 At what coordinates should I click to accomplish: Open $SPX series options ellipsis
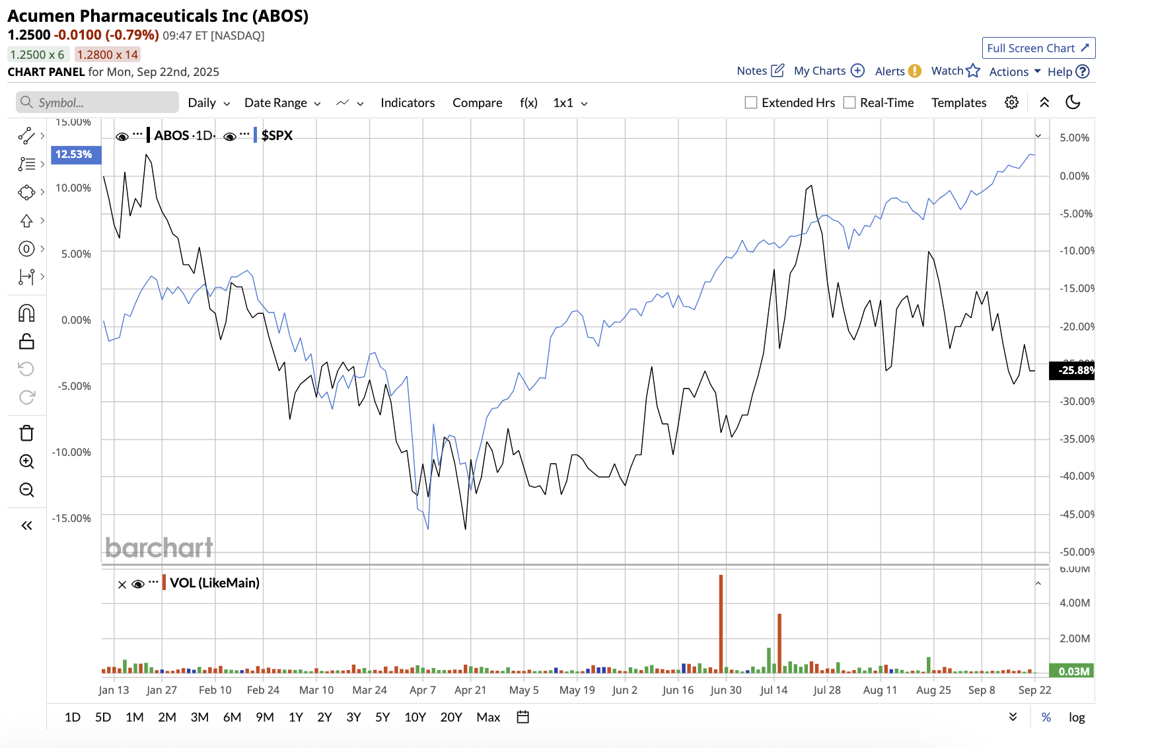click(x=244, y=133)
